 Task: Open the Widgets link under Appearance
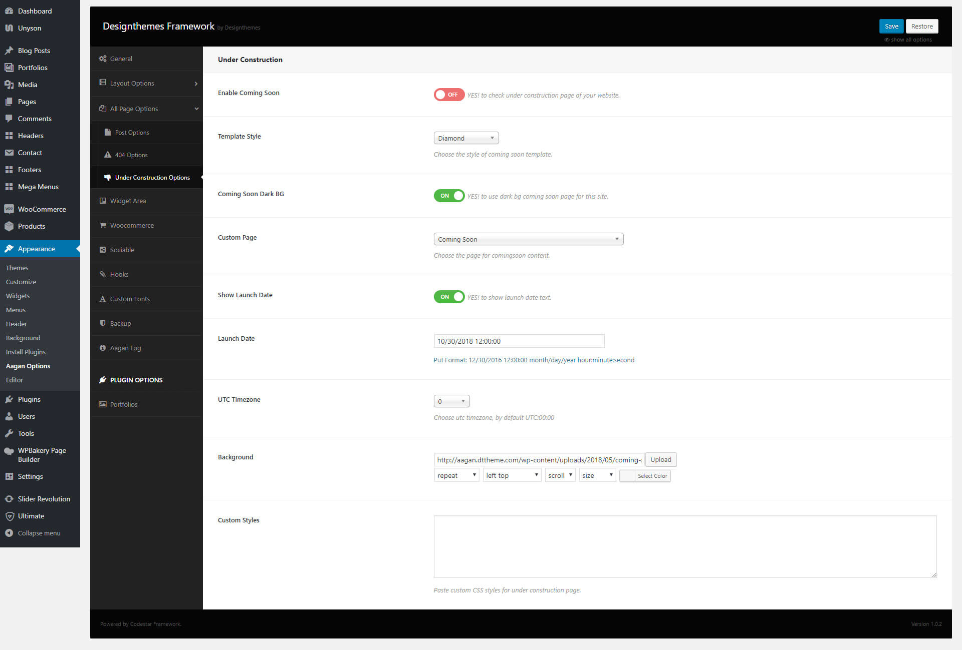click(18, 296)
